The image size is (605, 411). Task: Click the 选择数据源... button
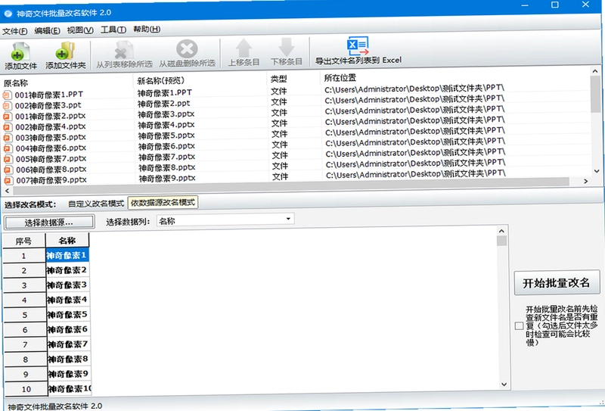click(48, 223)
